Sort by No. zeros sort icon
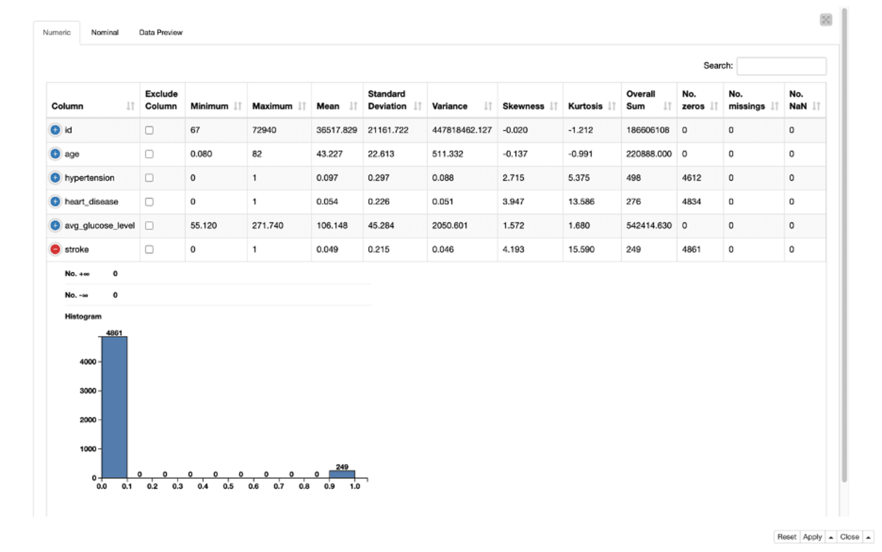 tap(714, 106)
